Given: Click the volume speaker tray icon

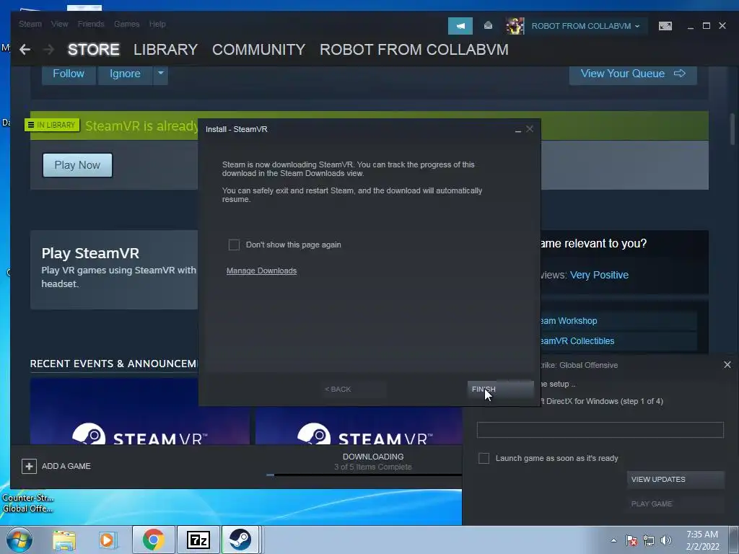Looking at the screenshot, I should 665,540.
